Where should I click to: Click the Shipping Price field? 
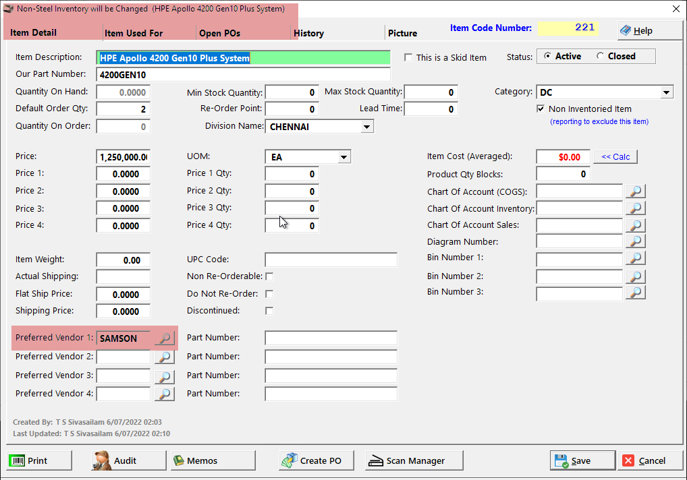pos(123,311)
